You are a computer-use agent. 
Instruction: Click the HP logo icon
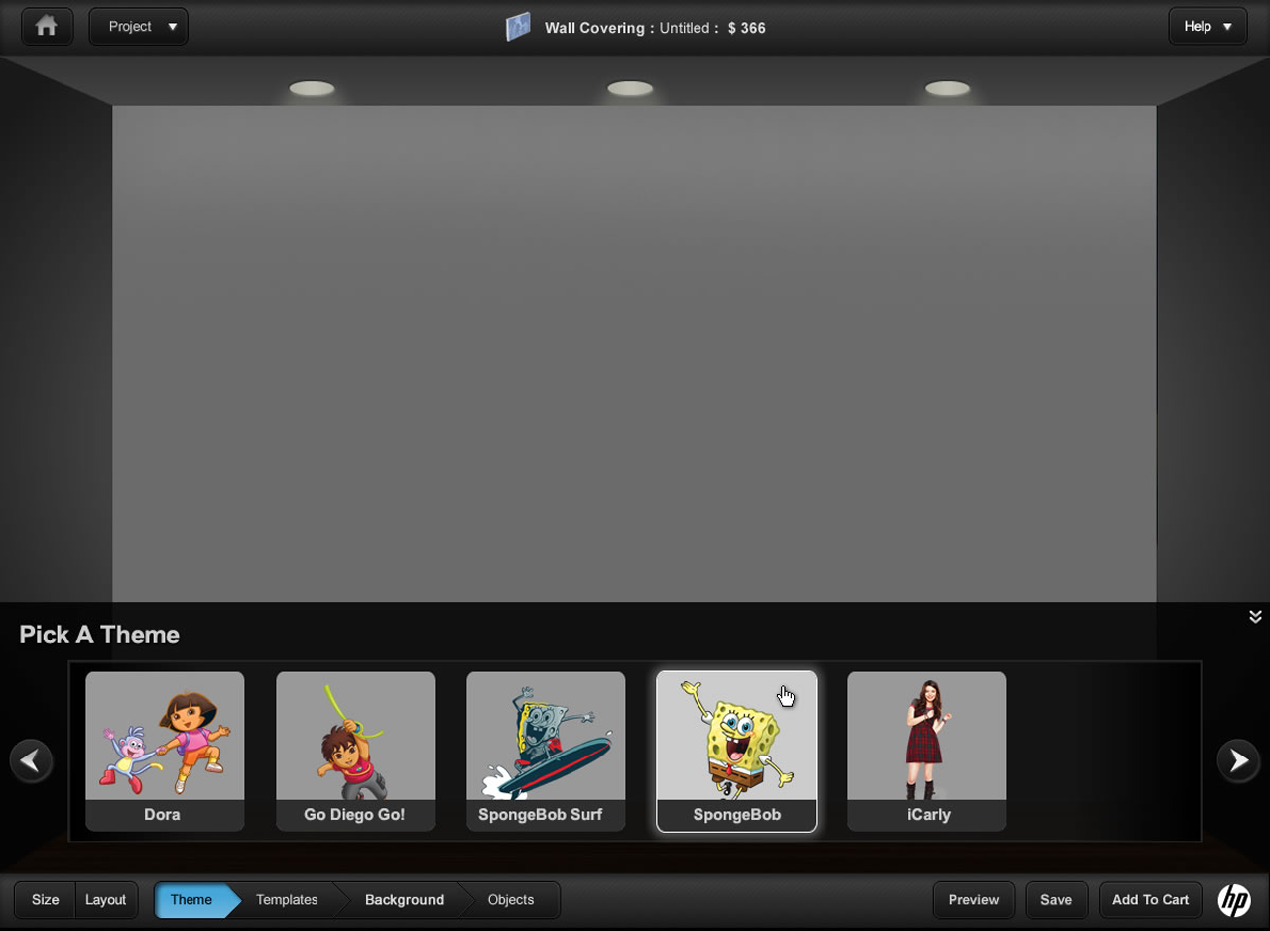click(1234, 900)
